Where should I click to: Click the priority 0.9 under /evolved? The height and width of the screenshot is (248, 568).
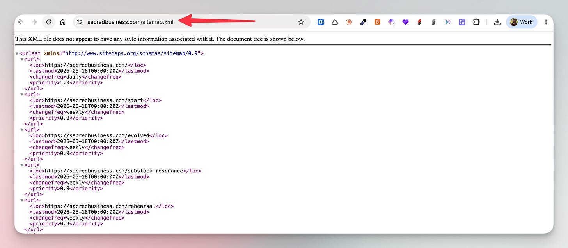pos(64,153)
